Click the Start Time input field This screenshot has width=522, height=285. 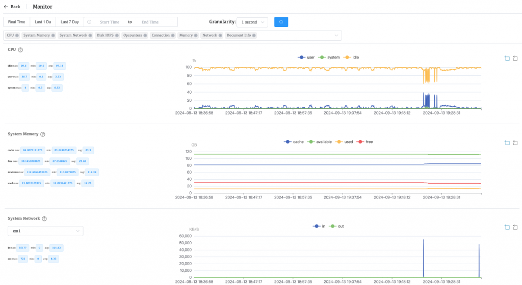coord(109,22)
